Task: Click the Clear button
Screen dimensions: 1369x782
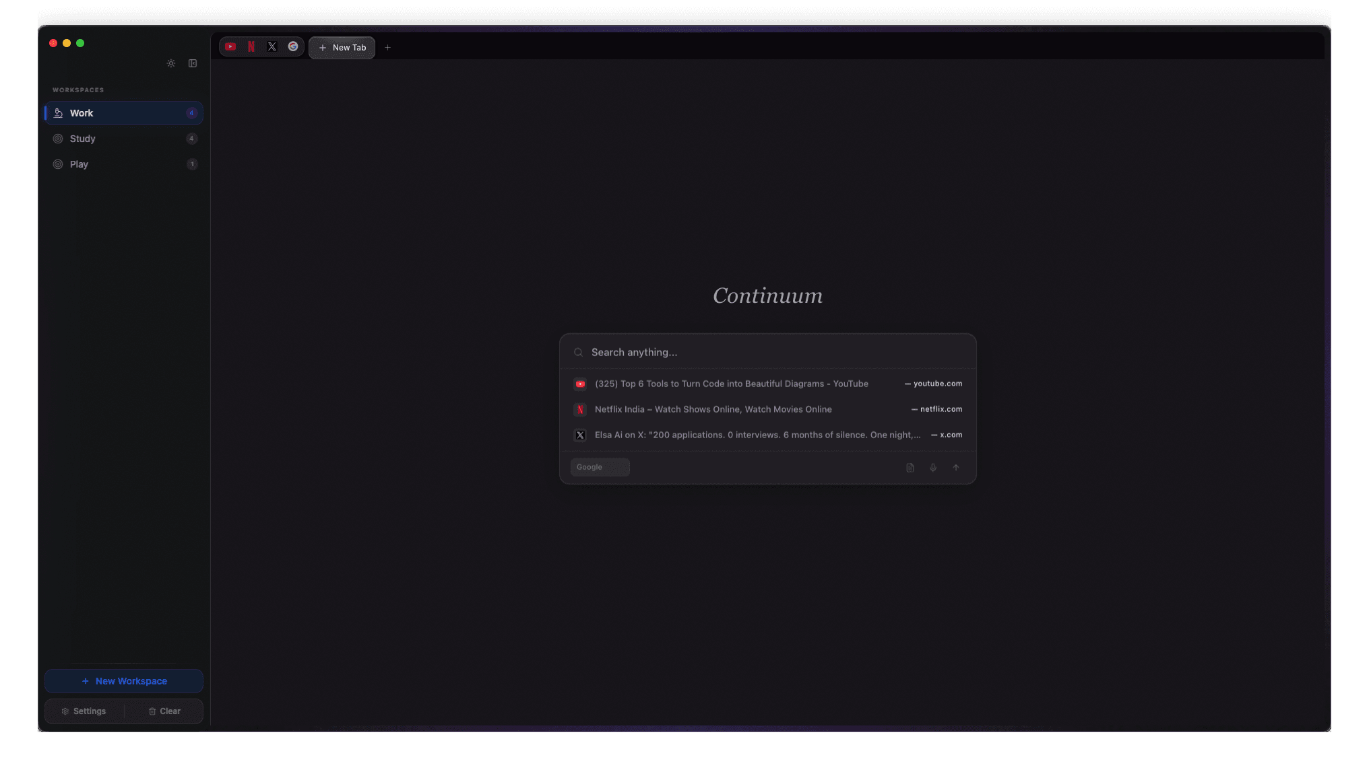Action: 164,711
